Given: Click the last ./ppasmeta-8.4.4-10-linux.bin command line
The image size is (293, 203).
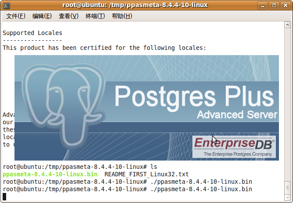Looking at the screenshot, I should (x=127, y=189).
